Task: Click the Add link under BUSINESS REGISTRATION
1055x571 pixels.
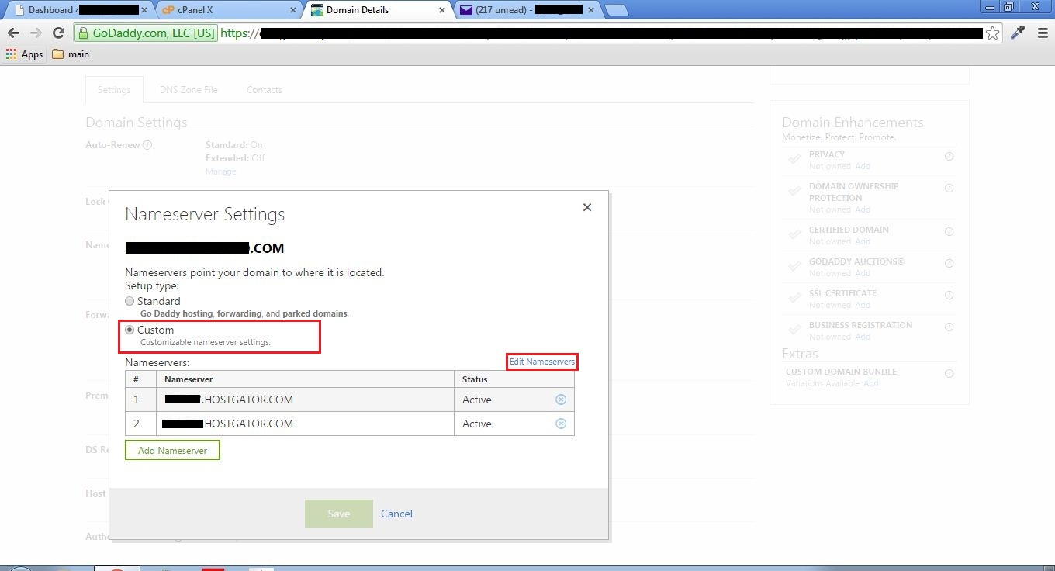Action: pos(863,337)
